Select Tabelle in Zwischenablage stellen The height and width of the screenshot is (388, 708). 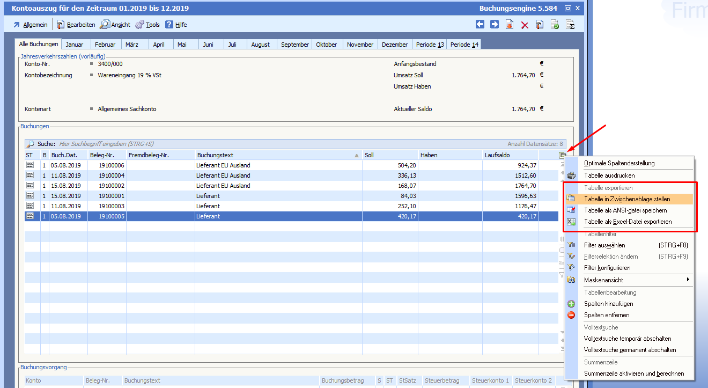pyautogui.click(x=627, y=199)
